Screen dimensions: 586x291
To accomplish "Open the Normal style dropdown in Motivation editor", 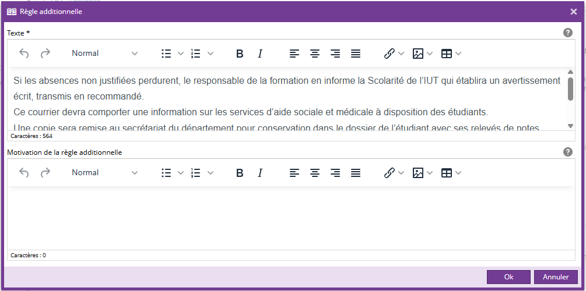I will click(104, 173).
